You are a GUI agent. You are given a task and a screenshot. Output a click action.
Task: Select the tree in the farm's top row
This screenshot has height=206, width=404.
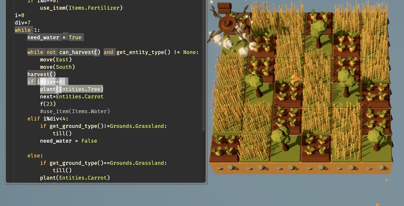[319, 29]
